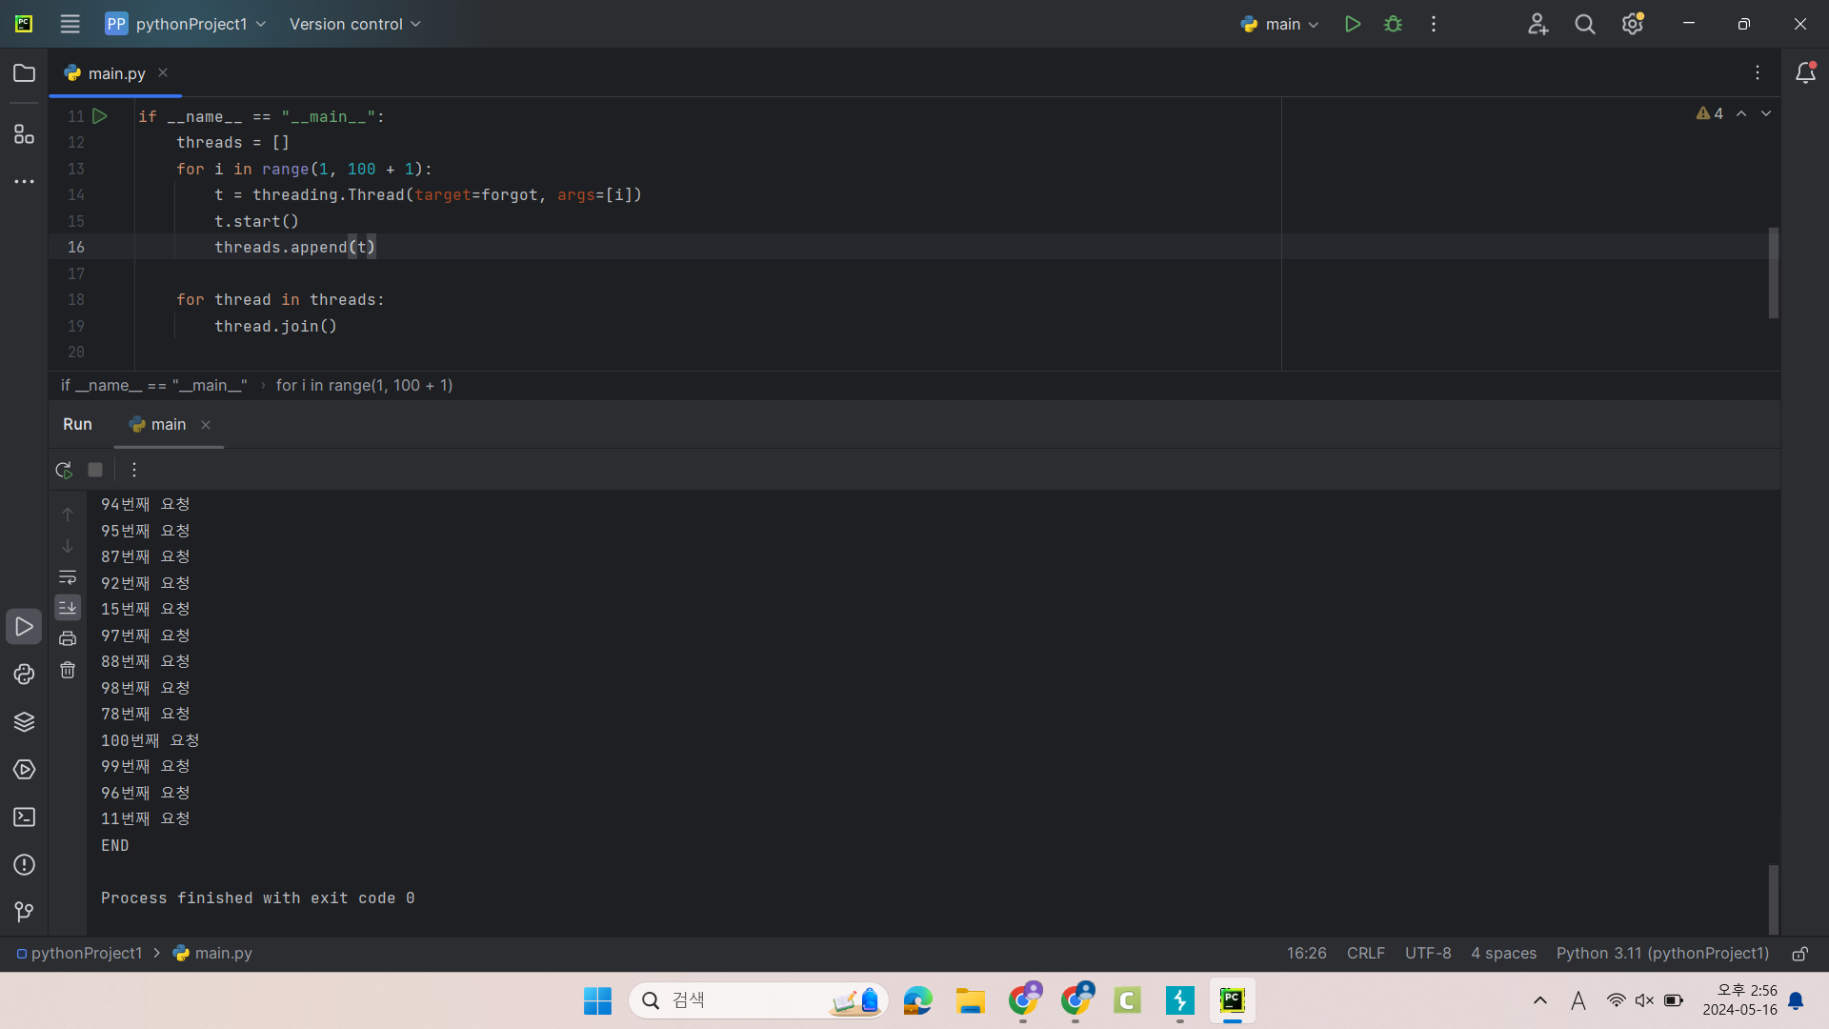Open the Python Packages tool window
The image size is (1829, 1029).
click(24, 722)
